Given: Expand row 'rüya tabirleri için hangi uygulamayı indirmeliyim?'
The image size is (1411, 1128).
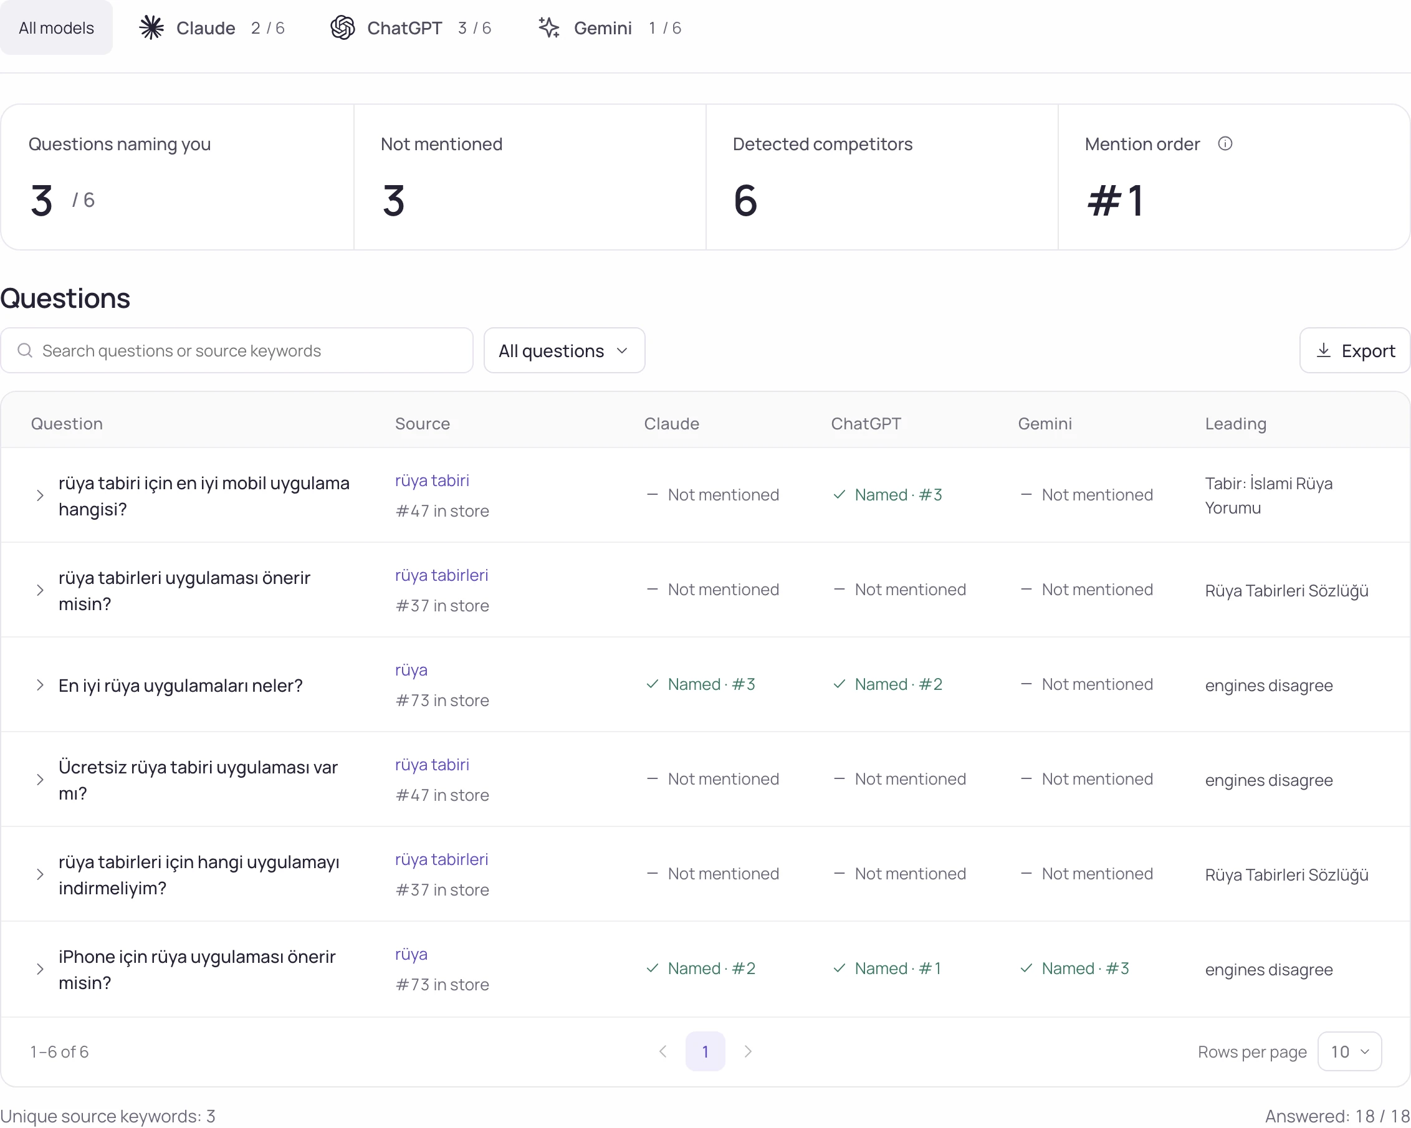Looking at the screenshot, I should pyautogui.click(x=40, y=875).
